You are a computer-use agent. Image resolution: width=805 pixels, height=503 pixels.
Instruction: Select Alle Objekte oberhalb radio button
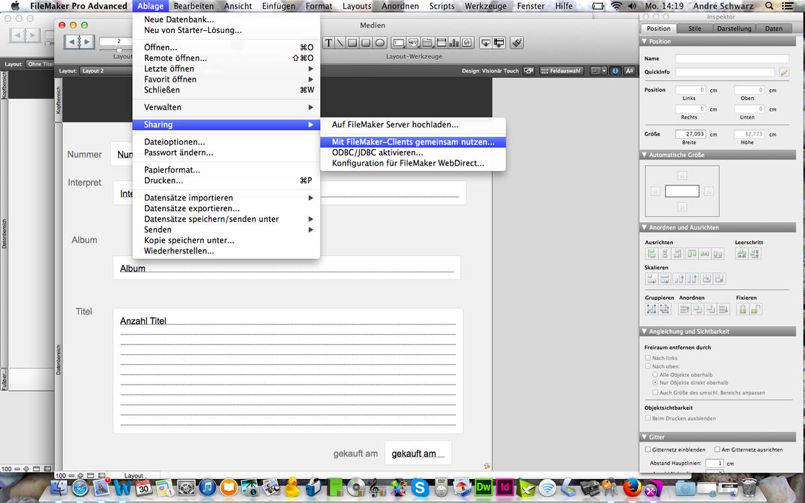[x=655, y=374]
